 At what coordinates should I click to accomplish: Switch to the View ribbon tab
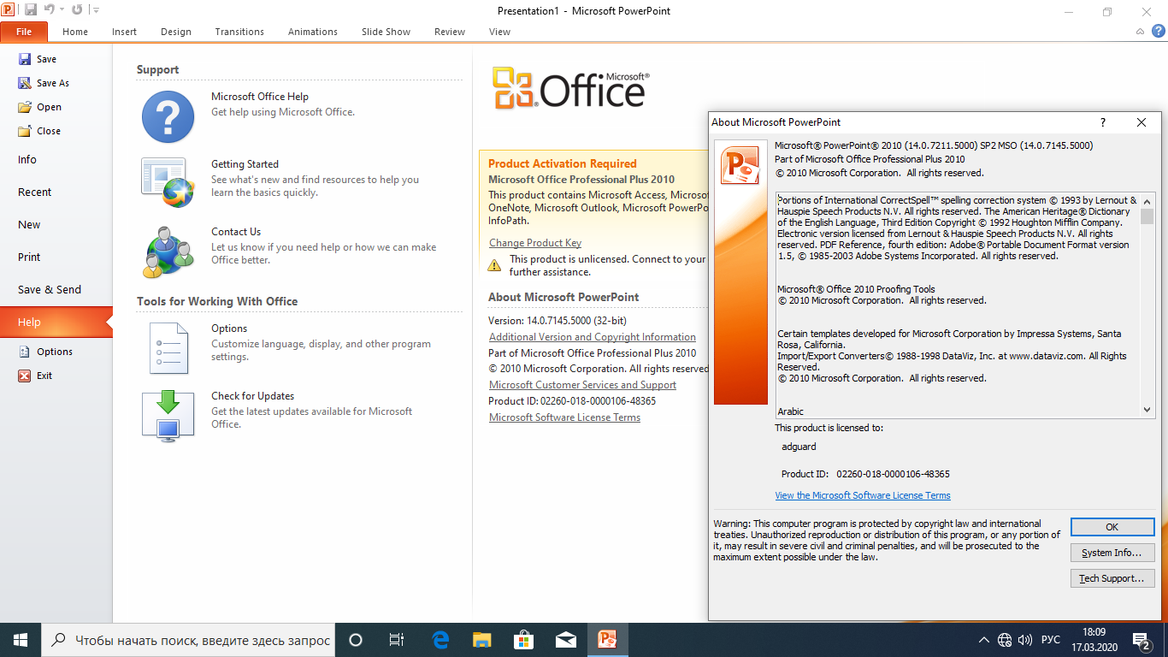click(499, 32)
